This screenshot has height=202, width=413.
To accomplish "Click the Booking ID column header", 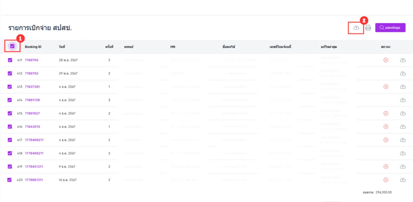I will coord(33,47).
